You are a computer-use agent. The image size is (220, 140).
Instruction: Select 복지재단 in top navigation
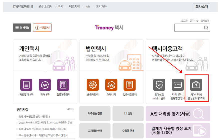101,6
